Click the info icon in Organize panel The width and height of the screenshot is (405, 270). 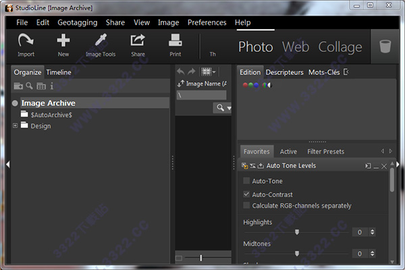tap(51, 86)
